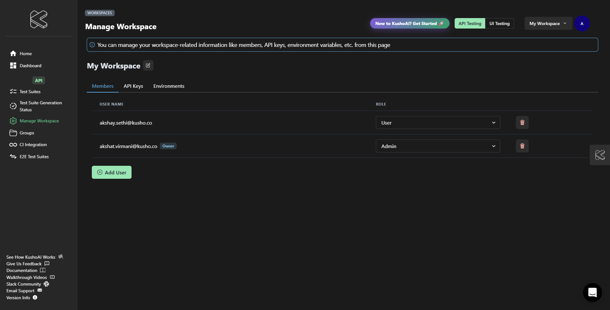
Task: Click the Home house icon
Action: pos(13,54)
